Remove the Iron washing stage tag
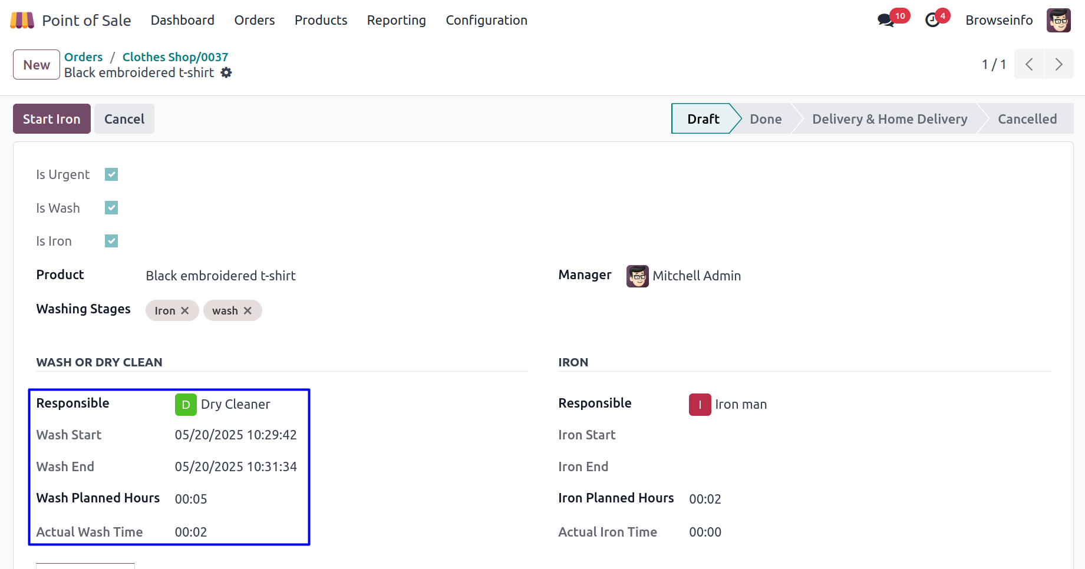Image resolution: width=1085 pixels, height=569 pixels. pyautogui.click(x=185, y=310)
